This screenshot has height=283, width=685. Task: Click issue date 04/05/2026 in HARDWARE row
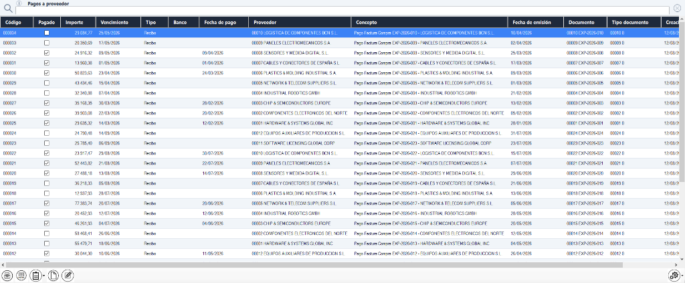click(x=521, y=244)
